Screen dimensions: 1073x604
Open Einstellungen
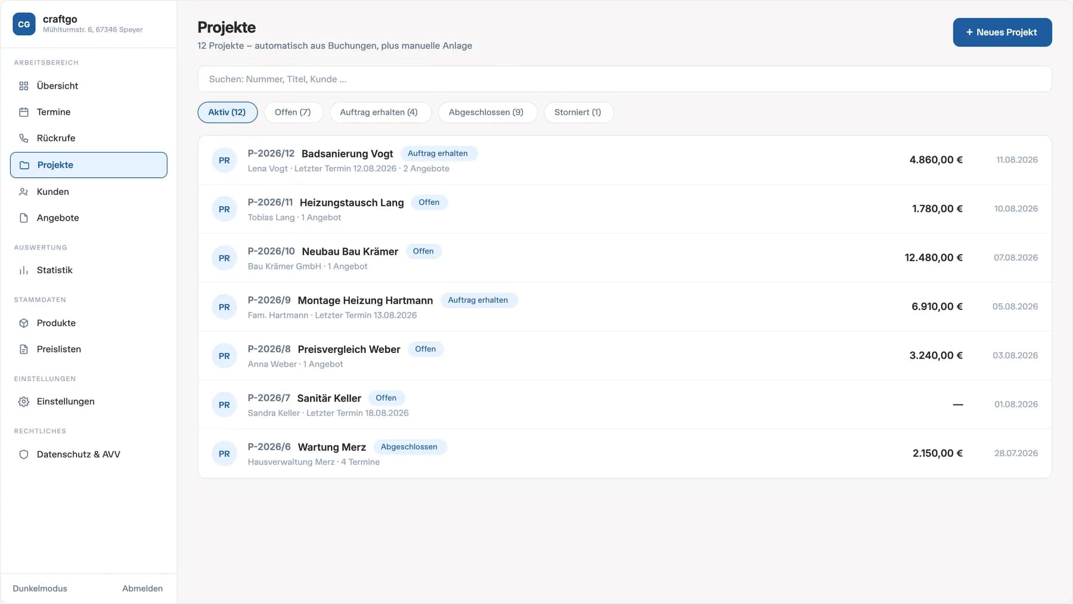pos(88,402)
